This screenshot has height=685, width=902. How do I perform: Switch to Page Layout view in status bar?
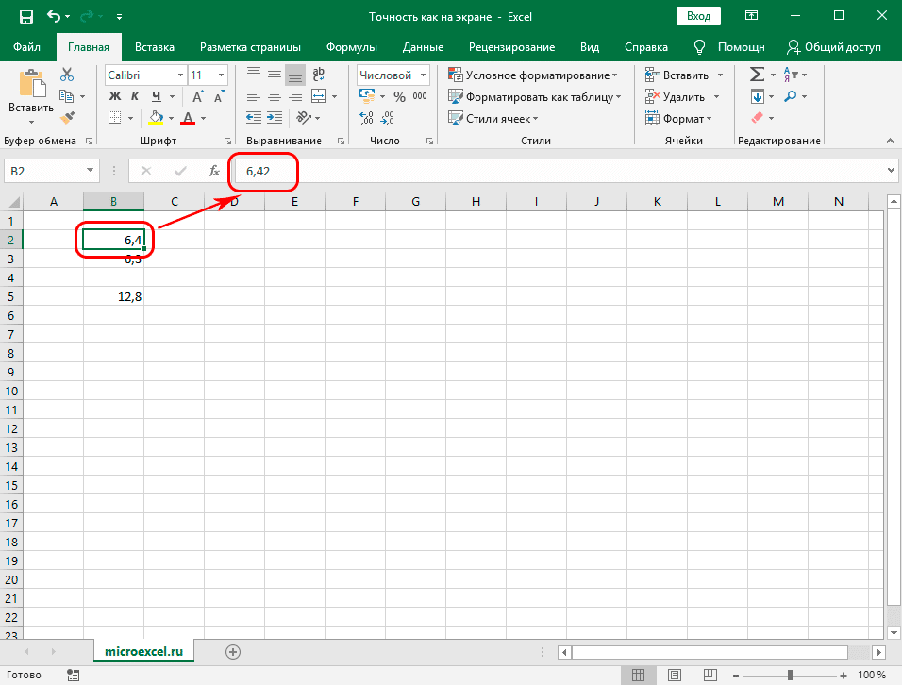point(675,675)
